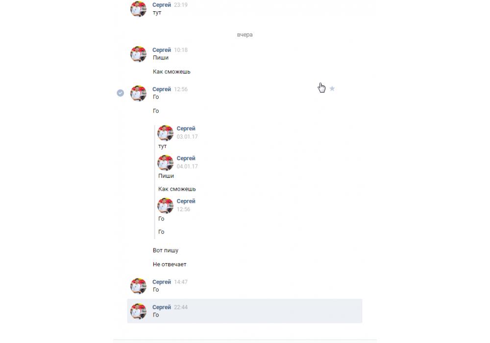Click Сергей name link at 22:44

(162, 307)
